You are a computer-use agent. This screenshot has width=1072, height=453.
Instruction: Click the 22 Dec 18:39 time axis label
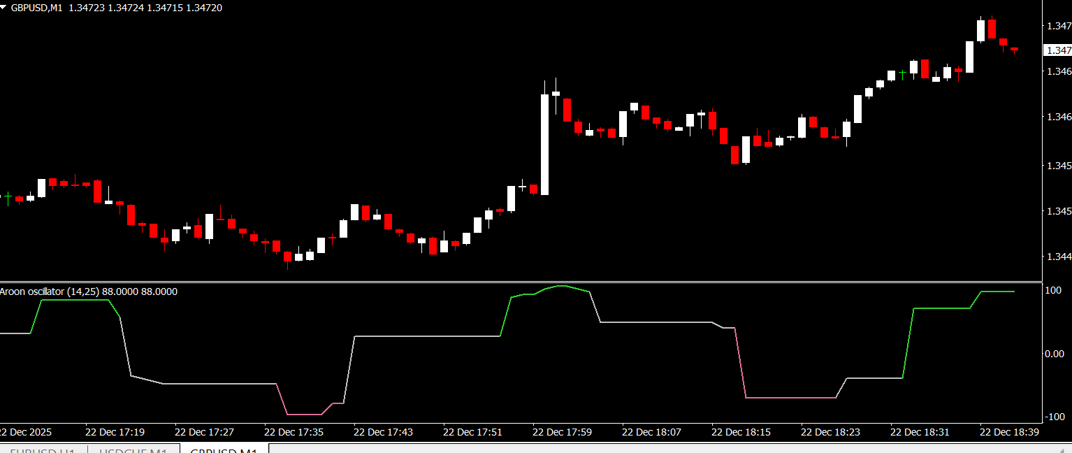[x=1009, y=433]
